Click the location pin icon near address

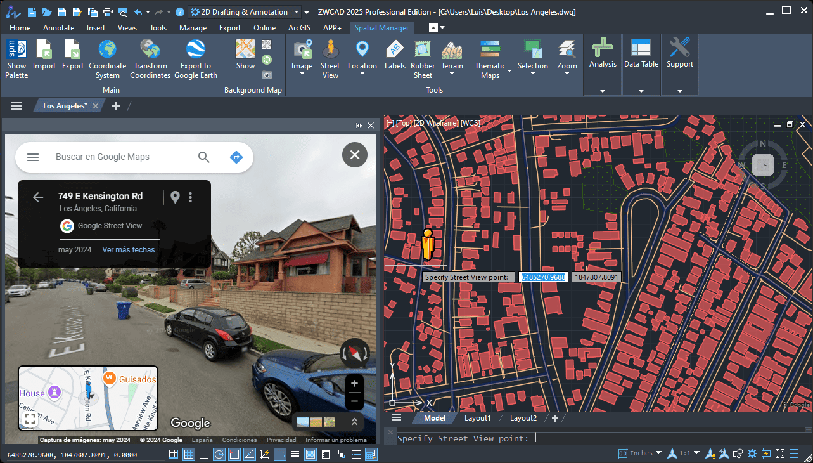(x=176, y=197)
